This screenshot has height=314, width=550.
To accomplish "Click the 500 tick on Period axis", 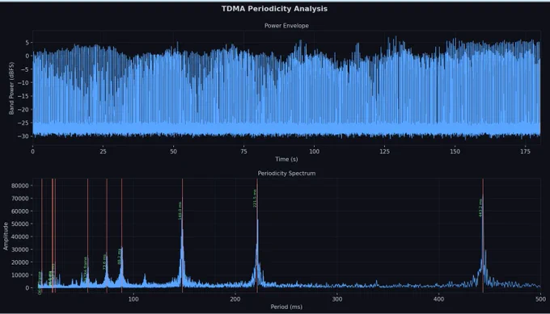I will point(540,299).
